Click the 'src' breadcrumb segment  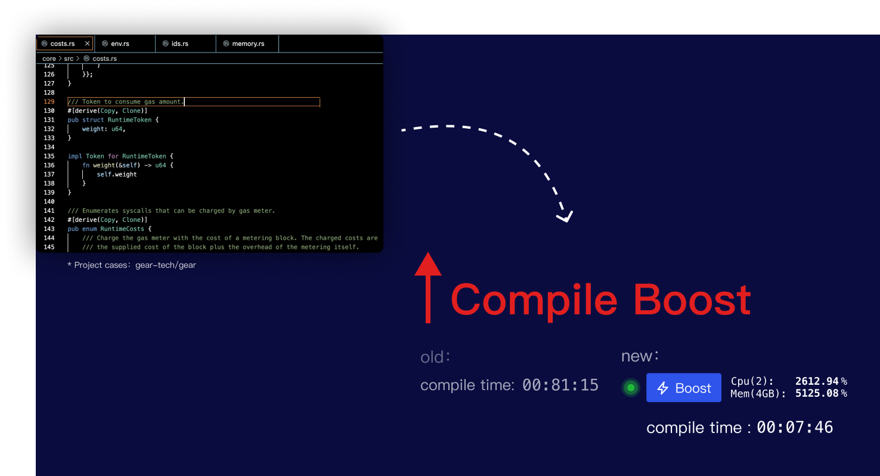(69, 58)
